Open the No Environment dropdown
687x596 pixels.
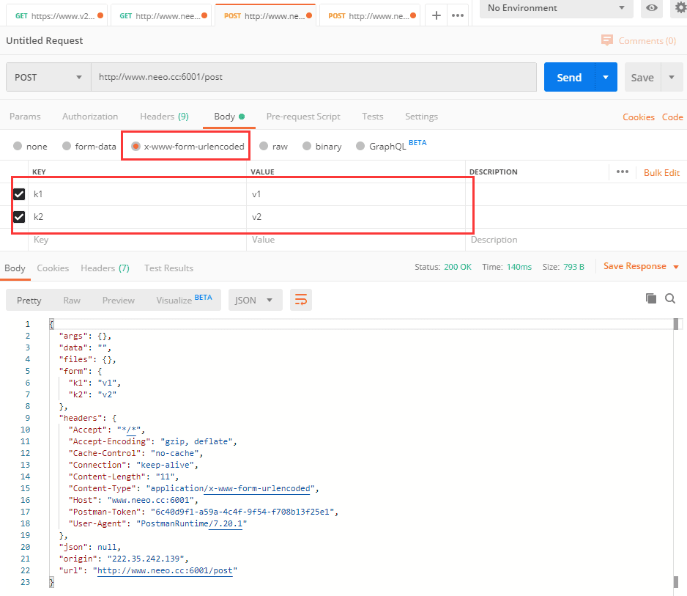point(557,8)
